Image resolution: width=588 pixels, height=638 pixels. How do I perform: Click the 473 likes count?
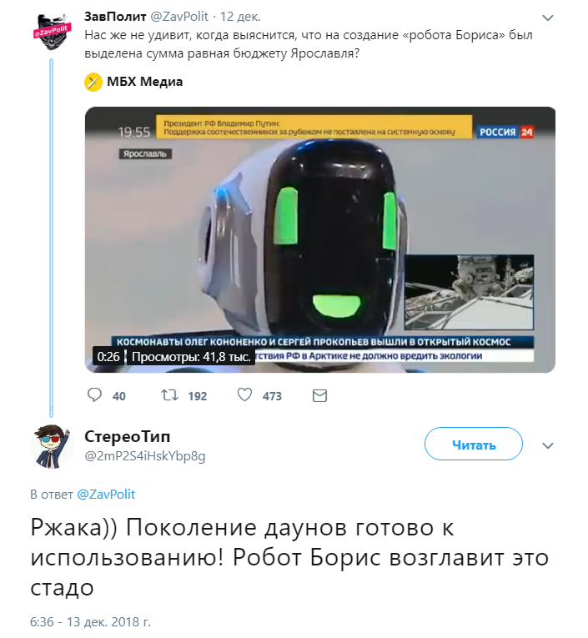pos(272,396)
